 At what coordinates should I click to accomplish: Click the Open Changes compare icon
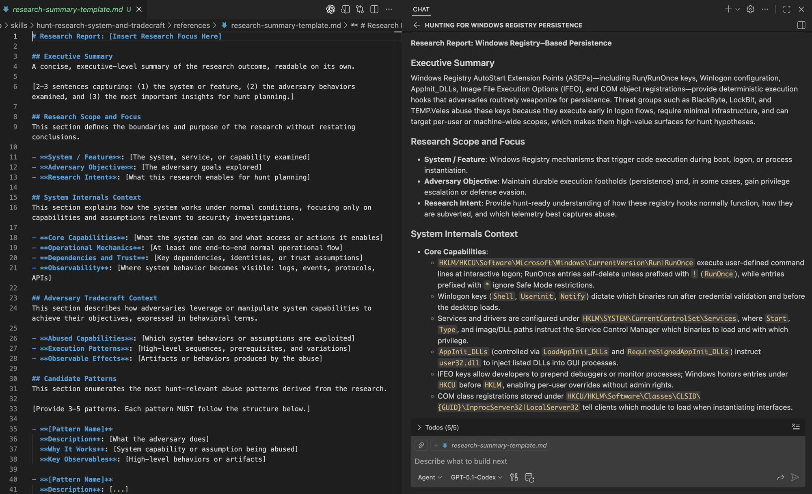click(x=360, y=9)
